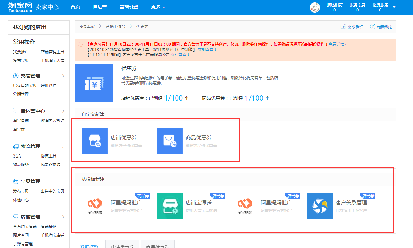Switch to the 数据概览 tab

[89, 244]
